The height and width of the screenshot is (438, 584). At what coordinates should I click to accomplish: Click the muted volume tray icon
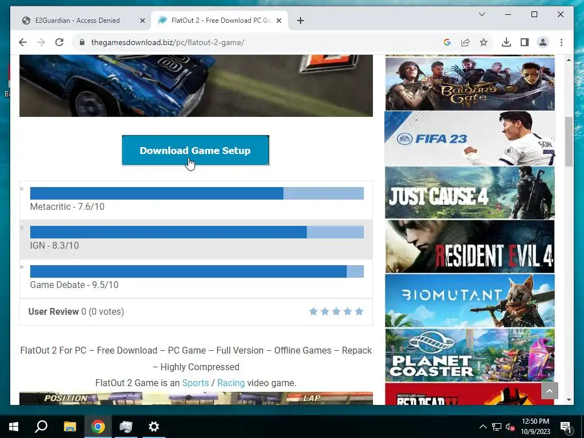tap(510, 427)
